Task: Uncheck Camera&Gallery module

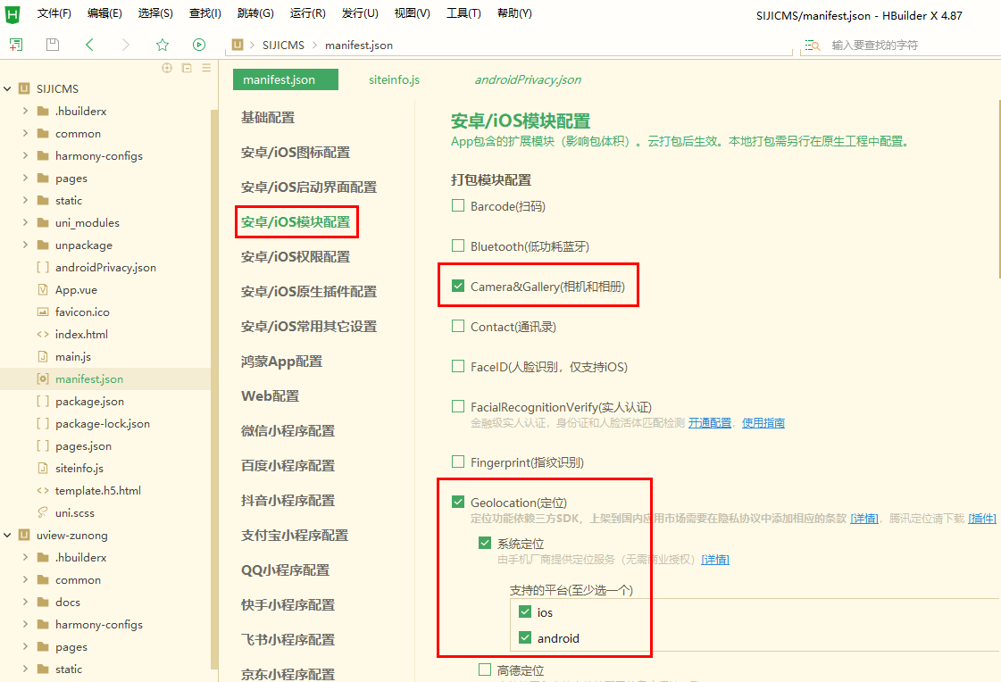Action: [458, 286]
